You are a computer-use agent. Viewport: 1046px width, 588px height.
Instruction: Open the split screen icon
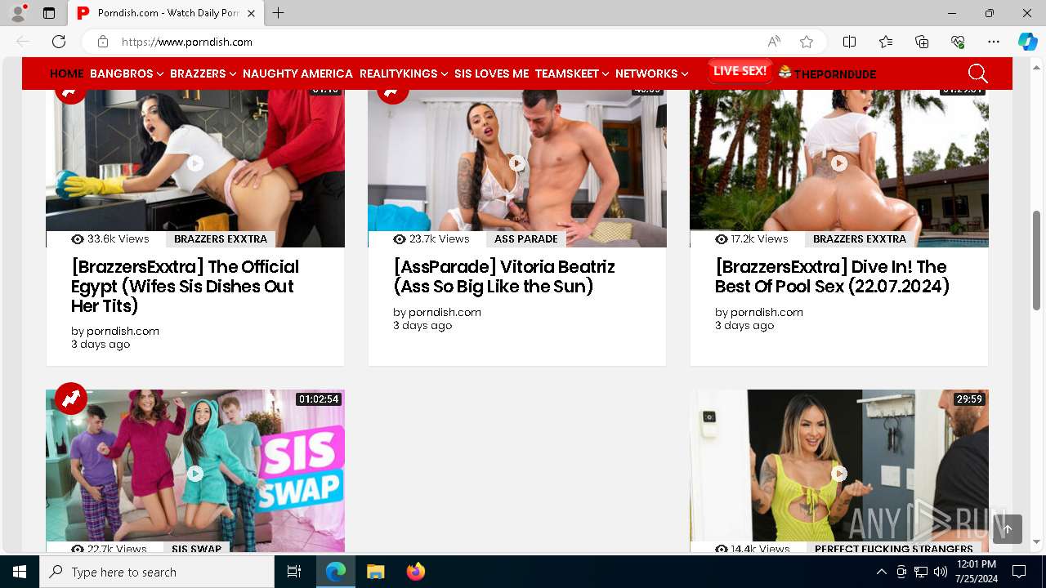click(850, 42)
